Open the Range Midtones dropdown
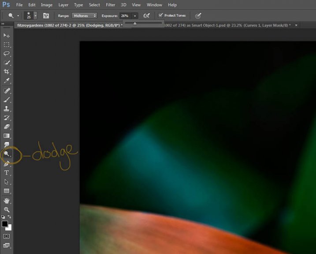Image resolution: width=316 pixels, height=254 pixels. [84, 15]
